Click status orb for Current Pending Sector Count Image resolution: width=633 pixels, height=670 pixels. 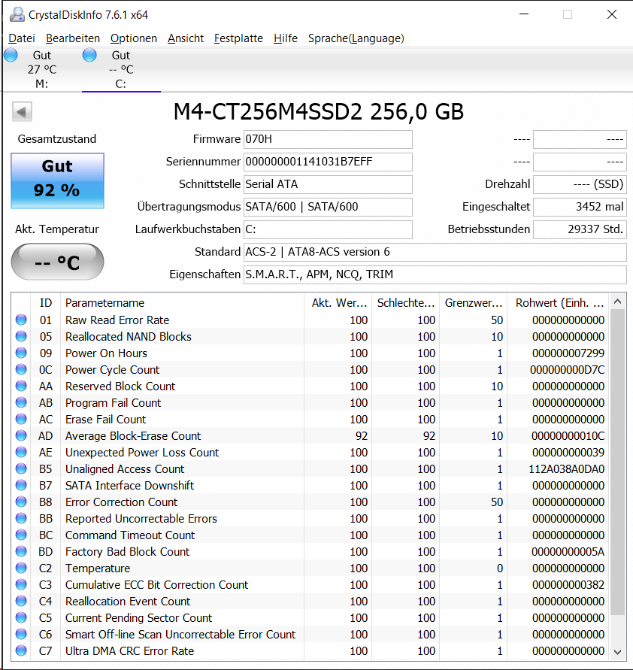21,617
